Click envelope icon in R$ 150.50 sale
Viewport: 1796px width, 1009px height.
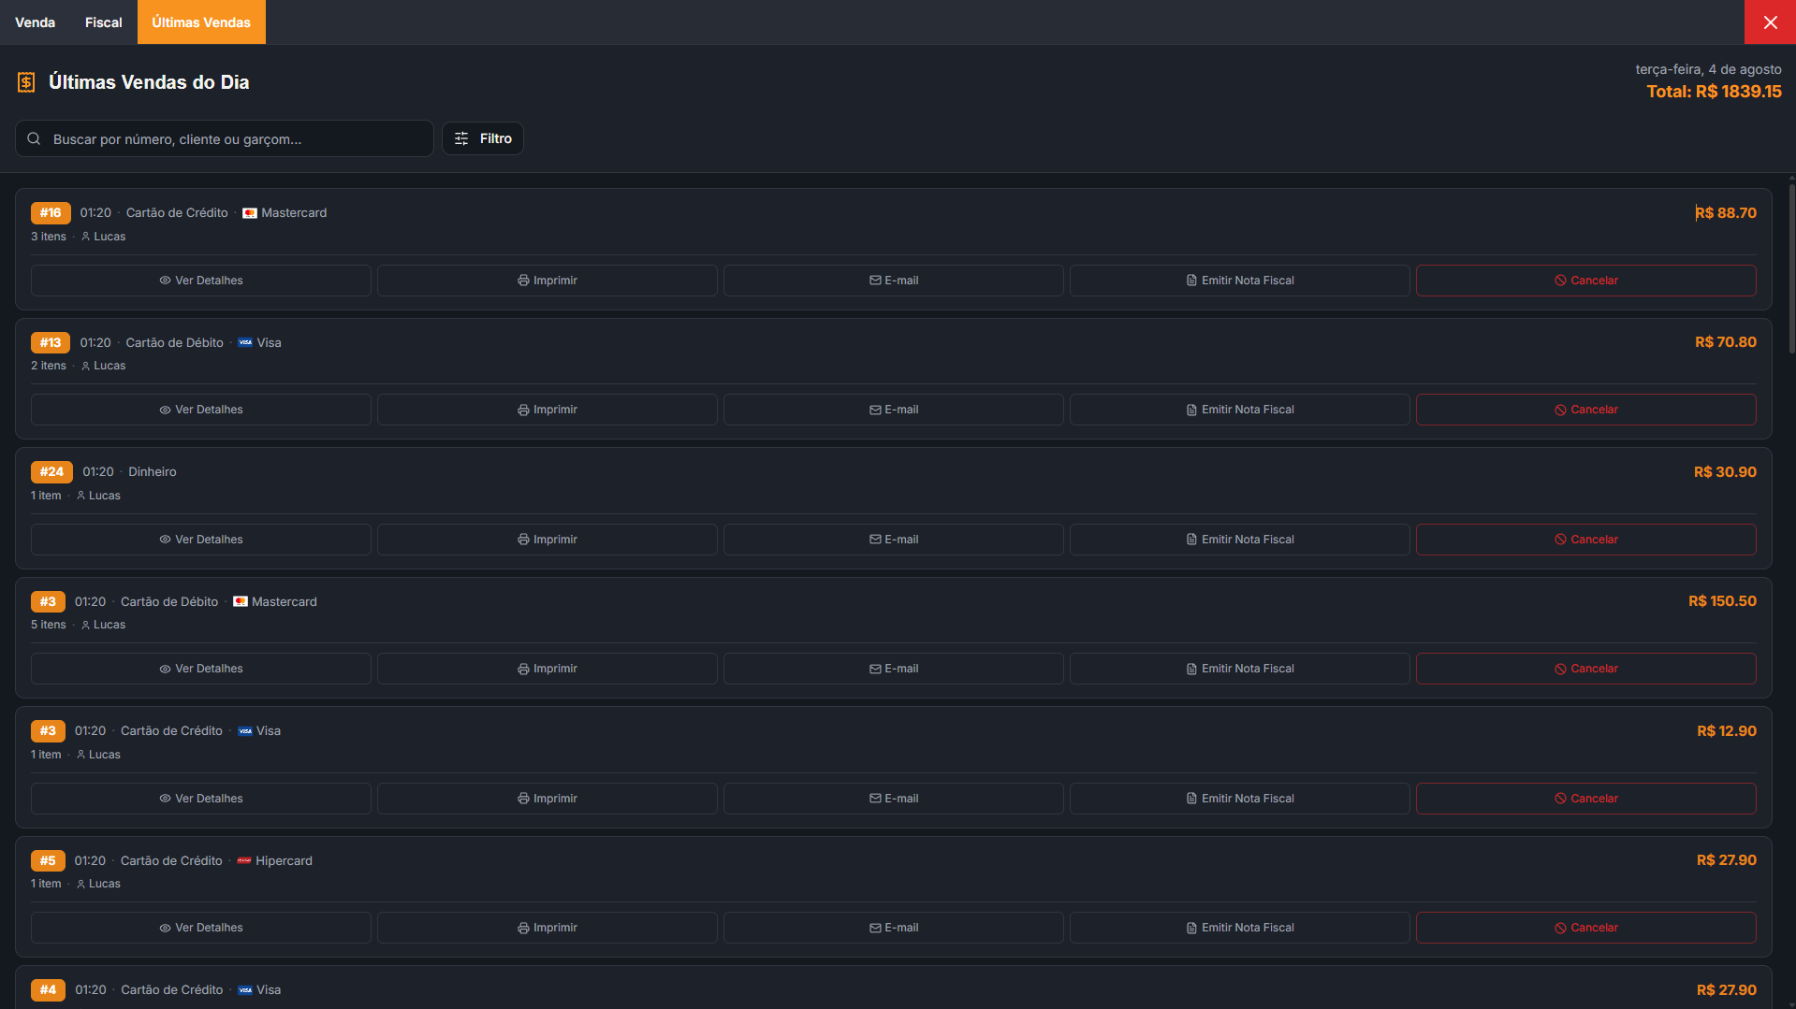875,669
